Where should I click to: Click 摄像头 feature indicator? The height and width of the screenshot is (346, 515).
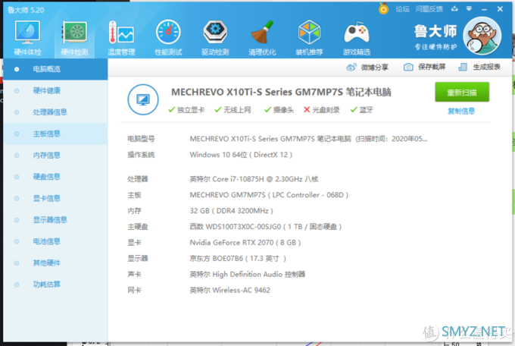(x=279, y=110)
